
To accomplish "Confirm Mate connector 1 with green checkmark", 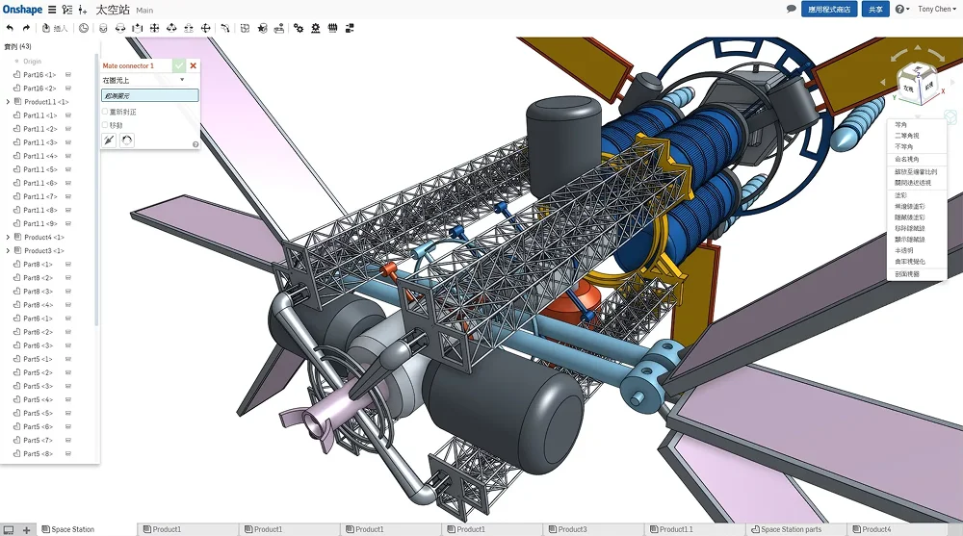I will 179,65.
